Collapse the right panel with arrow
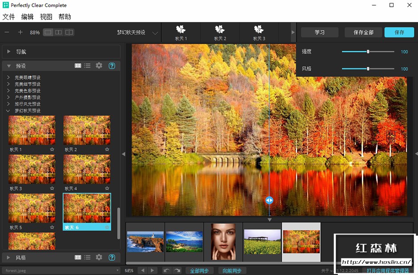The height and width of the screenshot is (275, 418). coord(416,154)
